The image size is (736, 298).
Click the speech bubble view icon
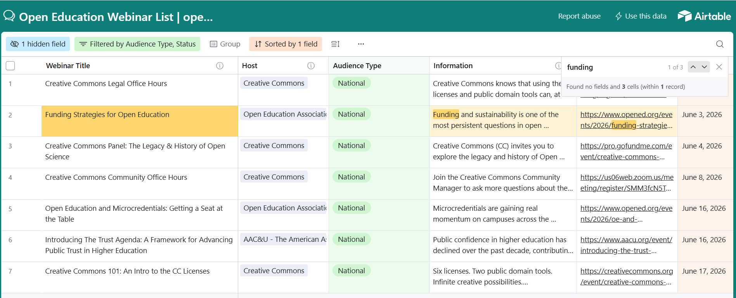coord(9,16)
